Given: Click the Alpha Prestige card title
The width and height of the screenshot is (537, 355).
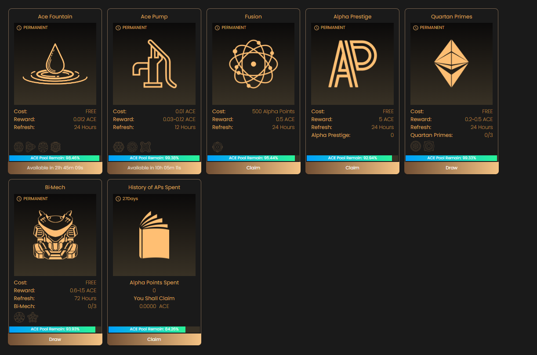Looking at the screenshot, I should pyautogui.click(x=352, y=17).
